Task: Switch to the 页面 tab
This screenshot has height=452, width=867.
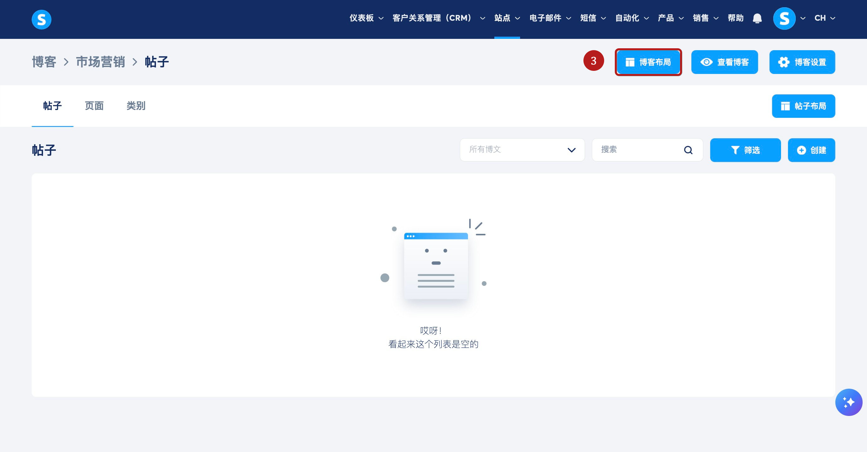Action: [94, 106]
